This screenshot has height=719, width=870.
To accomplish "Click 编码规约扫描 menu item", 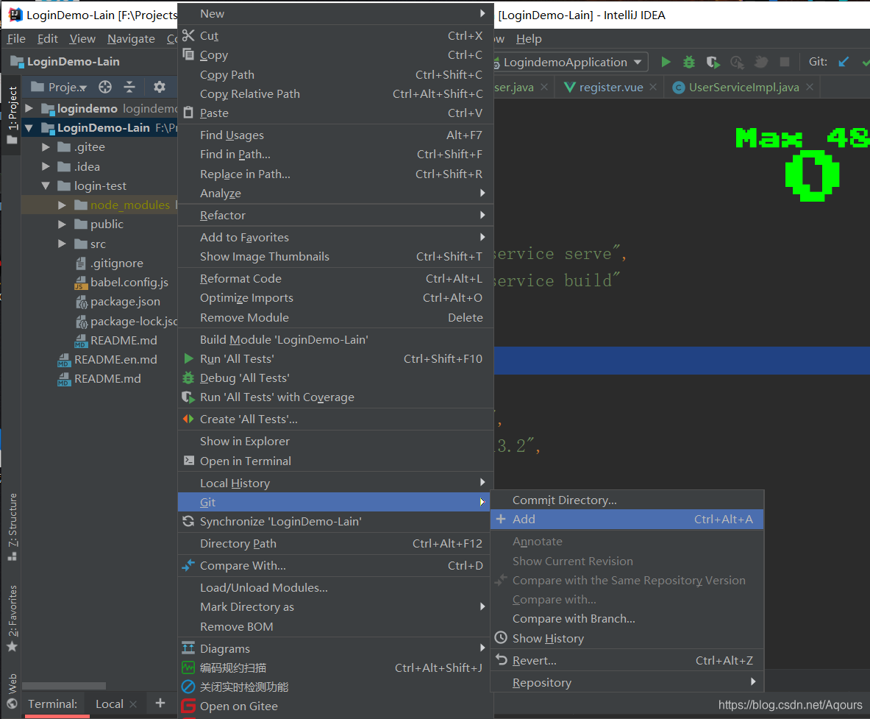I will (334, 667).
